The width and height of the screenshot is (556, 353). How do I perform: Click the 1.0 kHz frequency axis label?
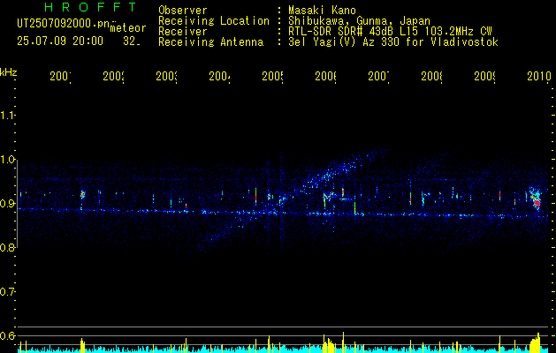7,160
